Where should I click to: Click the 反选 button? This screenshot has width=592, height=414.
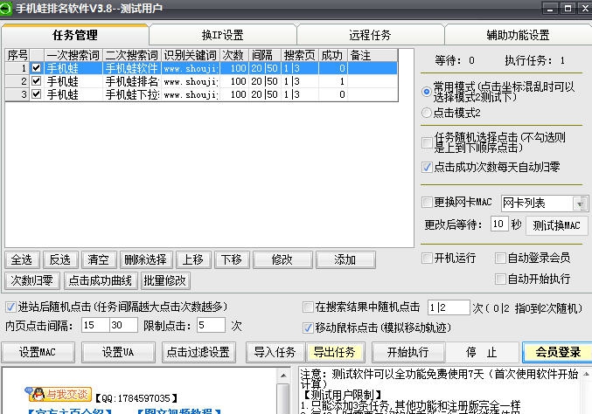click(60, 259)
